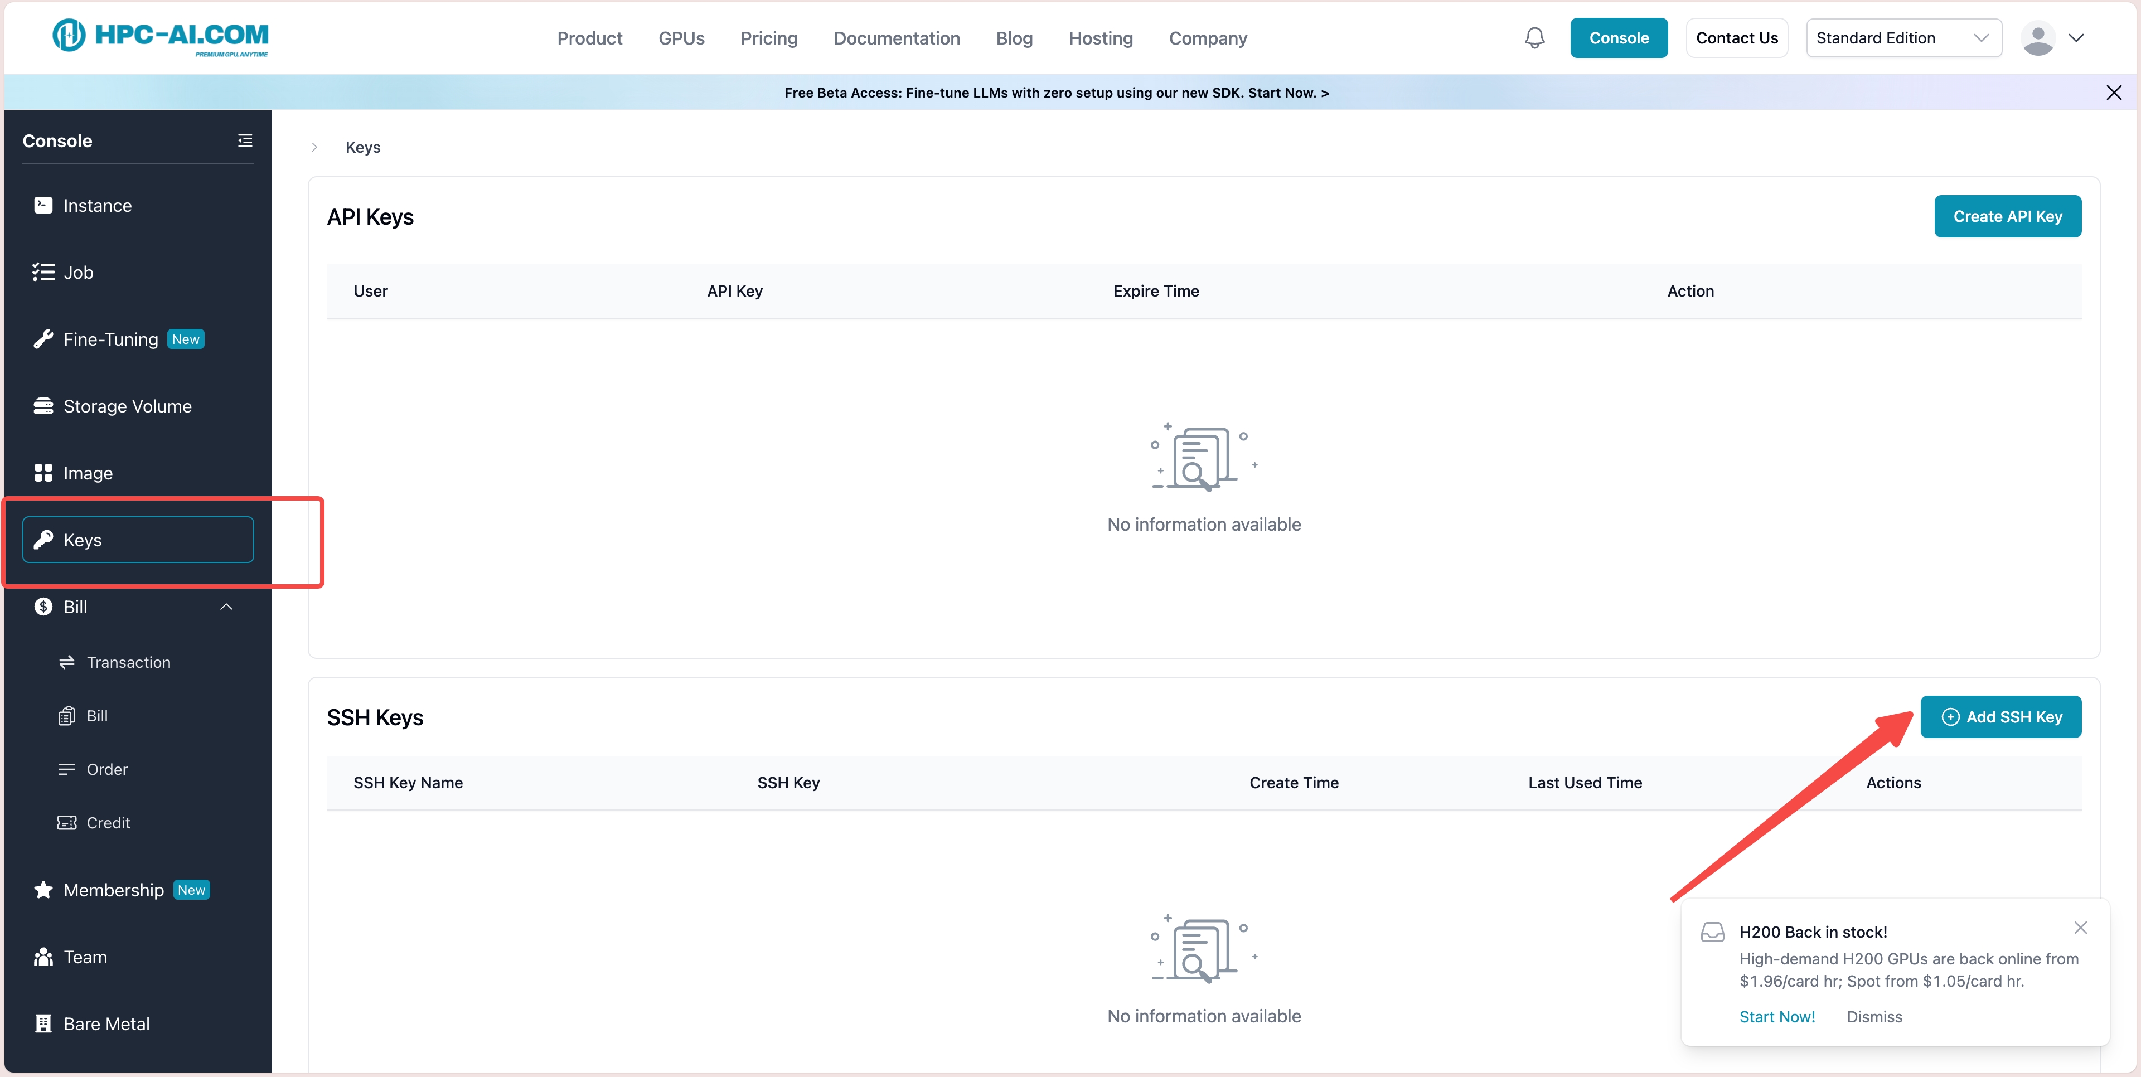
Task: Close the H200 Back in stock popup
Action: click(x=2080, y=928)
